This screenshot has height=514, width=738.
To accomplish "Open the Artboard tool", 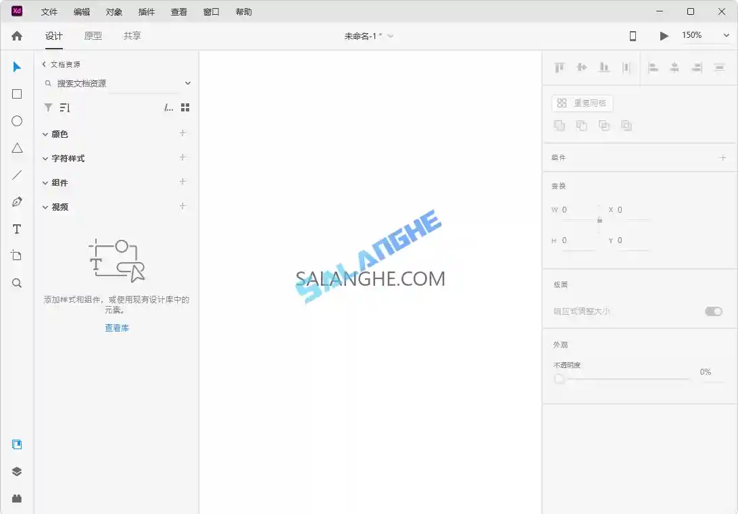I will (x=16, y=256).
